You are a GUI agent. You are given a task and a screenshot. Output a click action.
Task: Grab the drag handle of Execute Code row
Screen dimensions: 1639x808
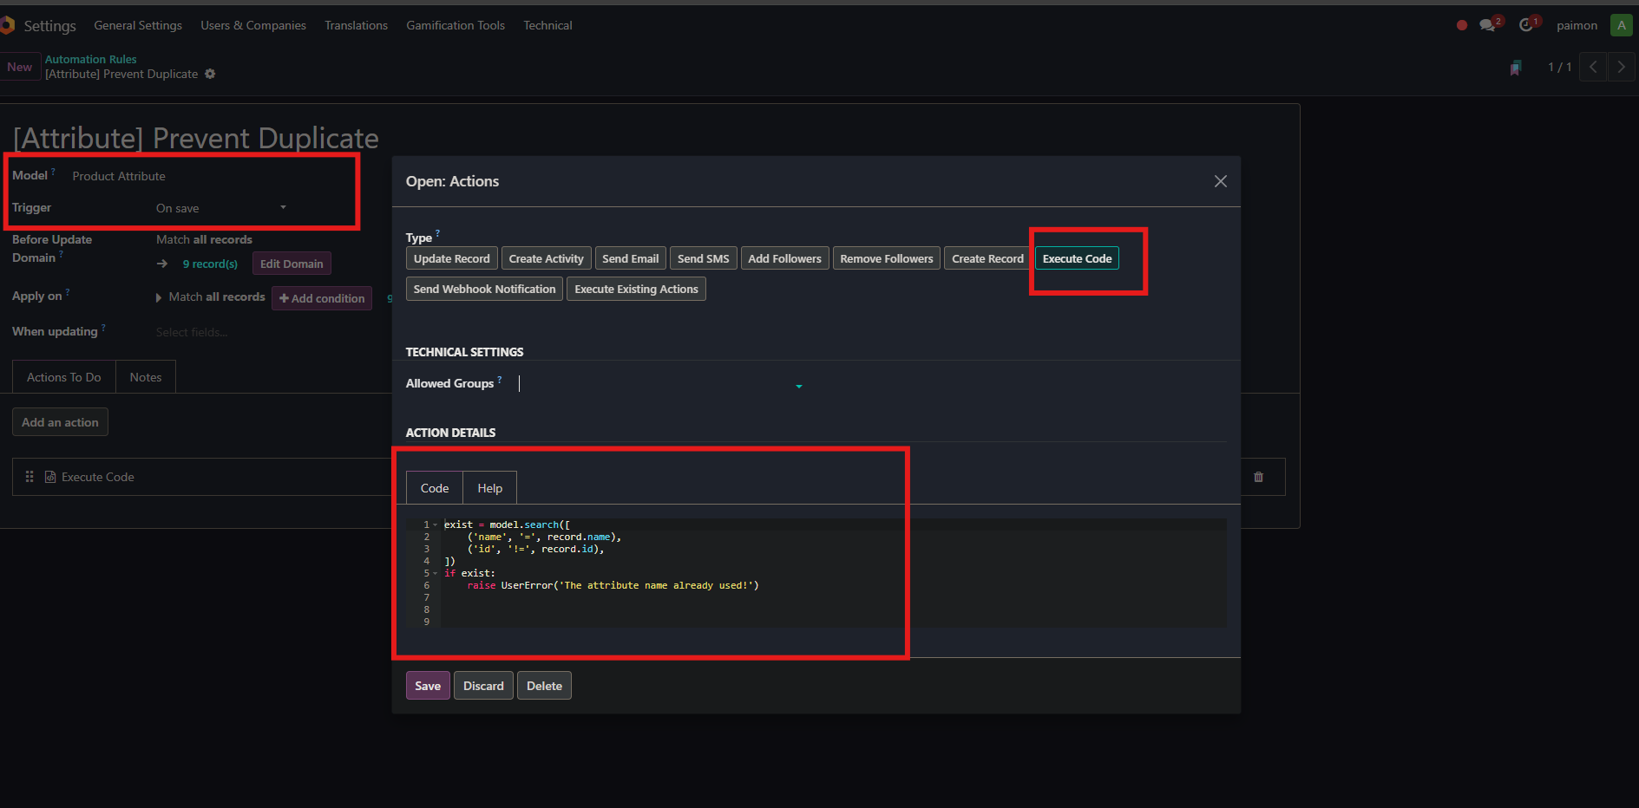coord(30,477)
